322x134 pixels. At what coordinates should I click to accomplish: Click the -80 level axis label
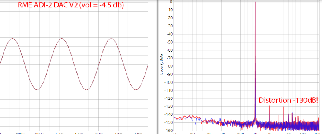pos(170,66)
